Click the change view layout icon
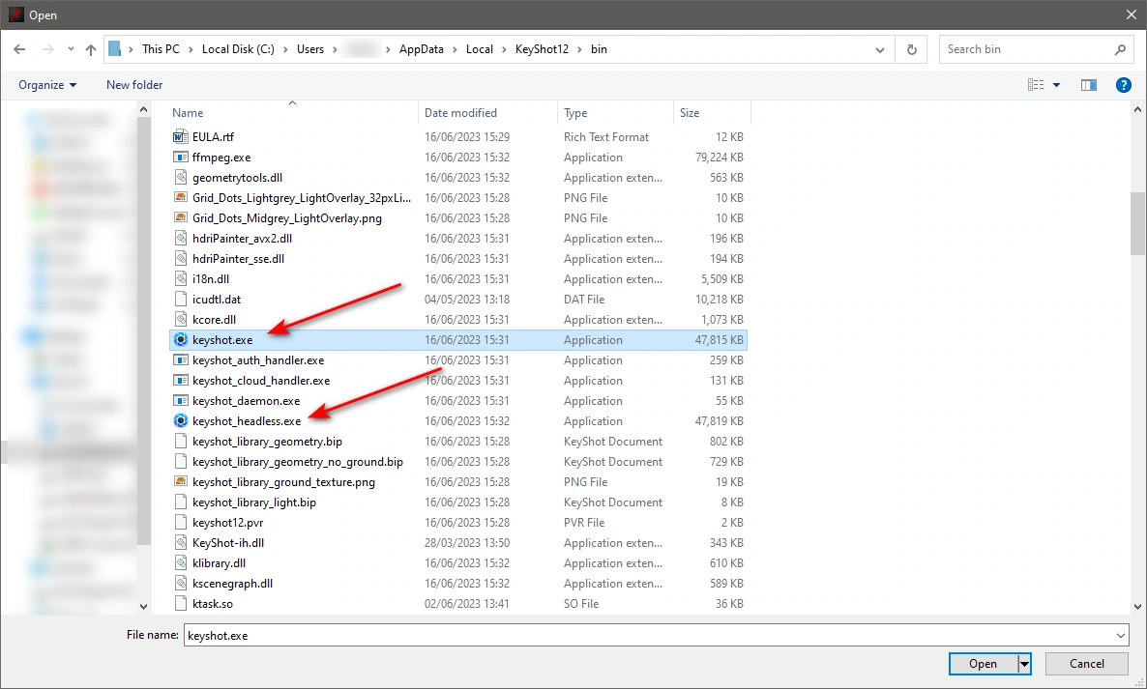 click(1036, 85)
